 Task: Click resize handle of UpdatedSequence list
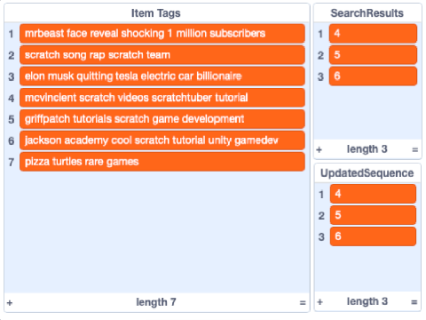tap(414, 302)
